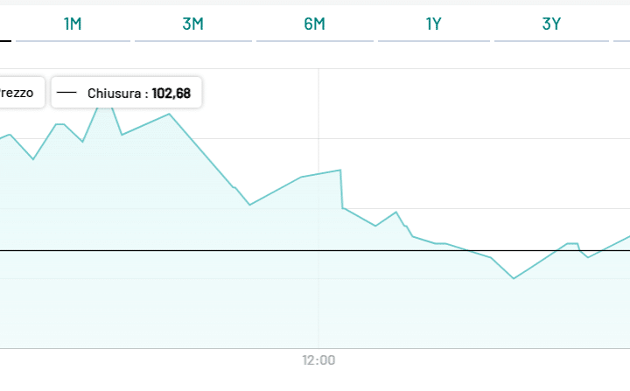
Task: Choose the 3Y range tab
Action: point(551,24)
